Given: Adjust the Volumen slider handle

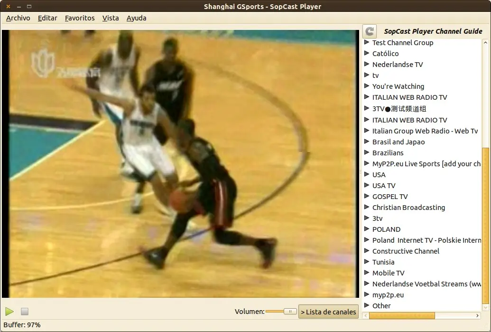Looking at the screenshot, I should (x=290, y=311).
